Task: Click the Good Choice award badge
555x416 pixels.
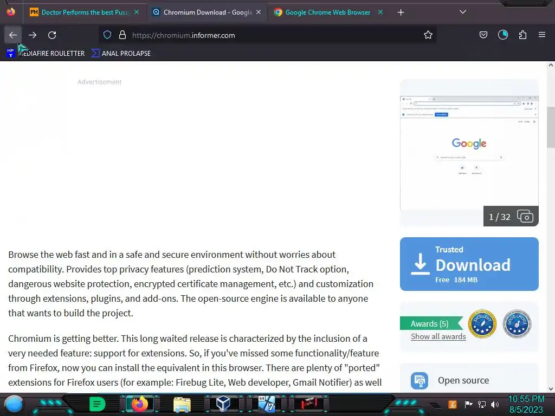Action: coord(517,324)
